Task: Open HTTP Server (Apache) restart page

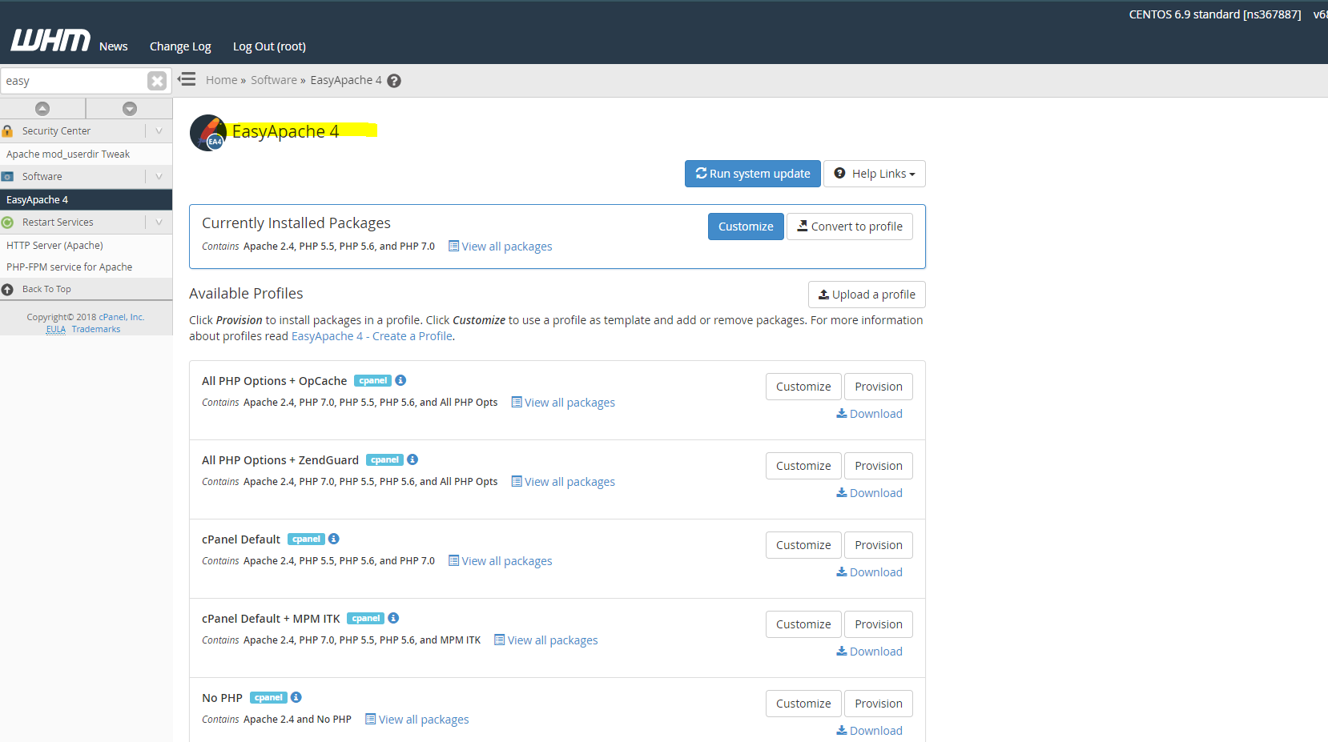Action: [x=86, y=246]
